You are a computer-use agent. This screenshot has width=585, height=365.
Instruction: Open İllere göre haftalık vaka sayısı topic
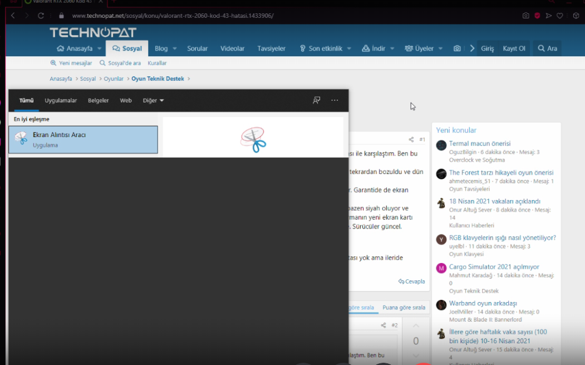coord(498,337)
